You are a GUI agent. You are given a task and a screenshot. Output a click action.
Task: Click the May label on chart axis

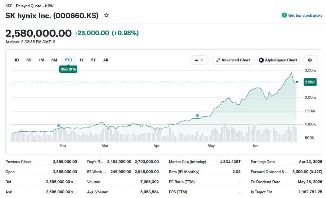tap(211, 146)
